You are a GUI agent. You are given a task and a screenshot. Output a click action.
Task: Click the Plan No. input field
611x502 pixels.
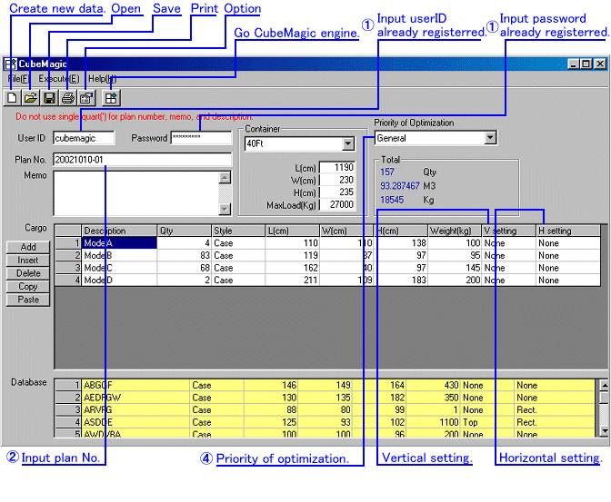click(x=141, y=160)
